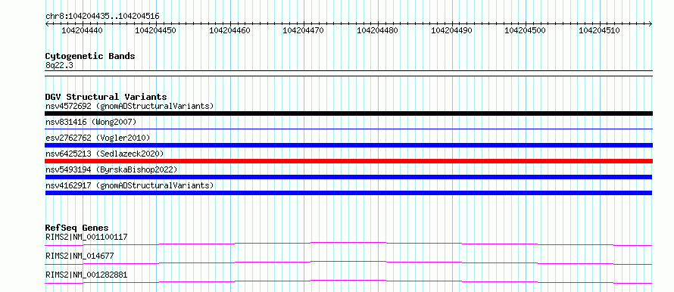Select the magenta NM_014677 transcript line
This screenshot has height=292, width=674.
(348, 262)
